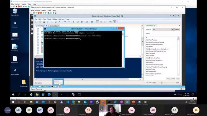The height and width of the screenshot is (116, 207).
Task: Open Tools menu in PowerShell ISE
Action: pyautogui.click(x=49, y=19)
